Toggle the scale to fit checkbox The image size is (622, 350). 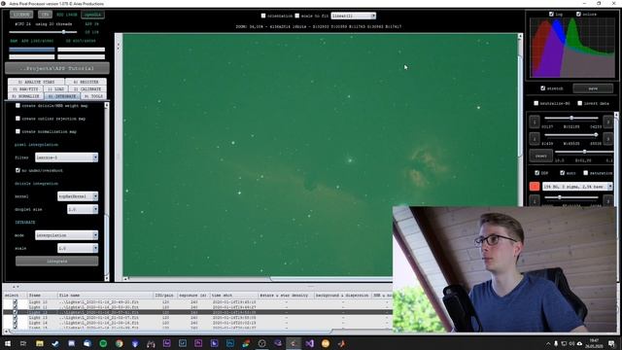297,16
